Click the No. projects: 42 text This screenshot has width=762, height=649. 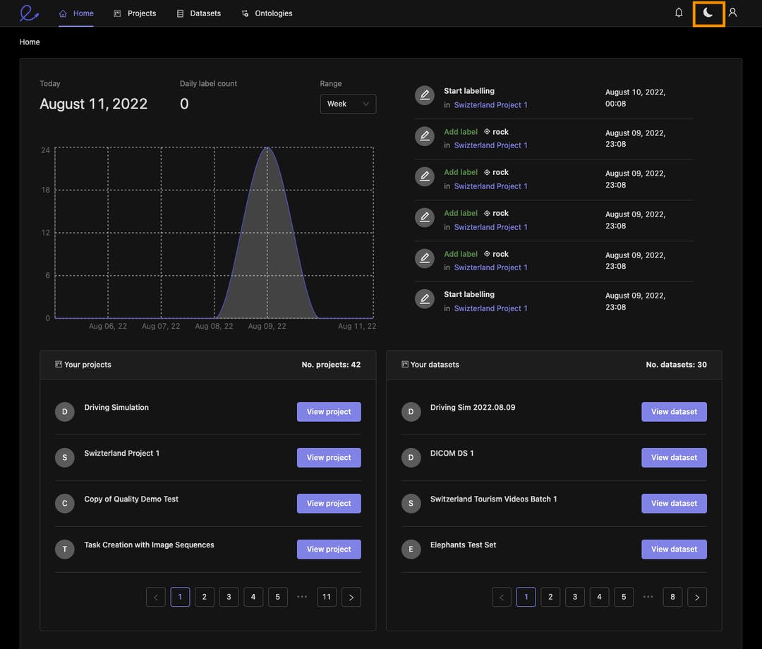(x=331, y=365)
